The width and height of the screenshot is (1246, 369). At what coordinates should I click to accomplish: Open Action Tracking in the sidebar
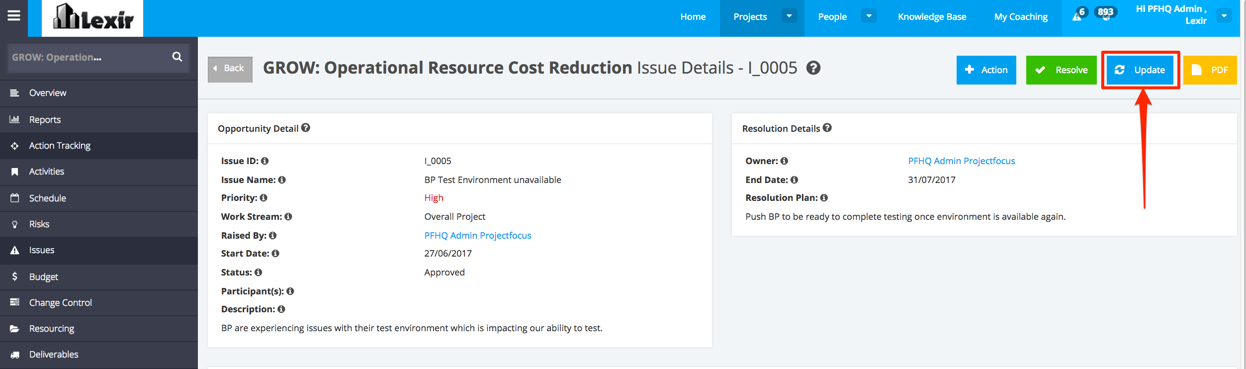point(99,146)
